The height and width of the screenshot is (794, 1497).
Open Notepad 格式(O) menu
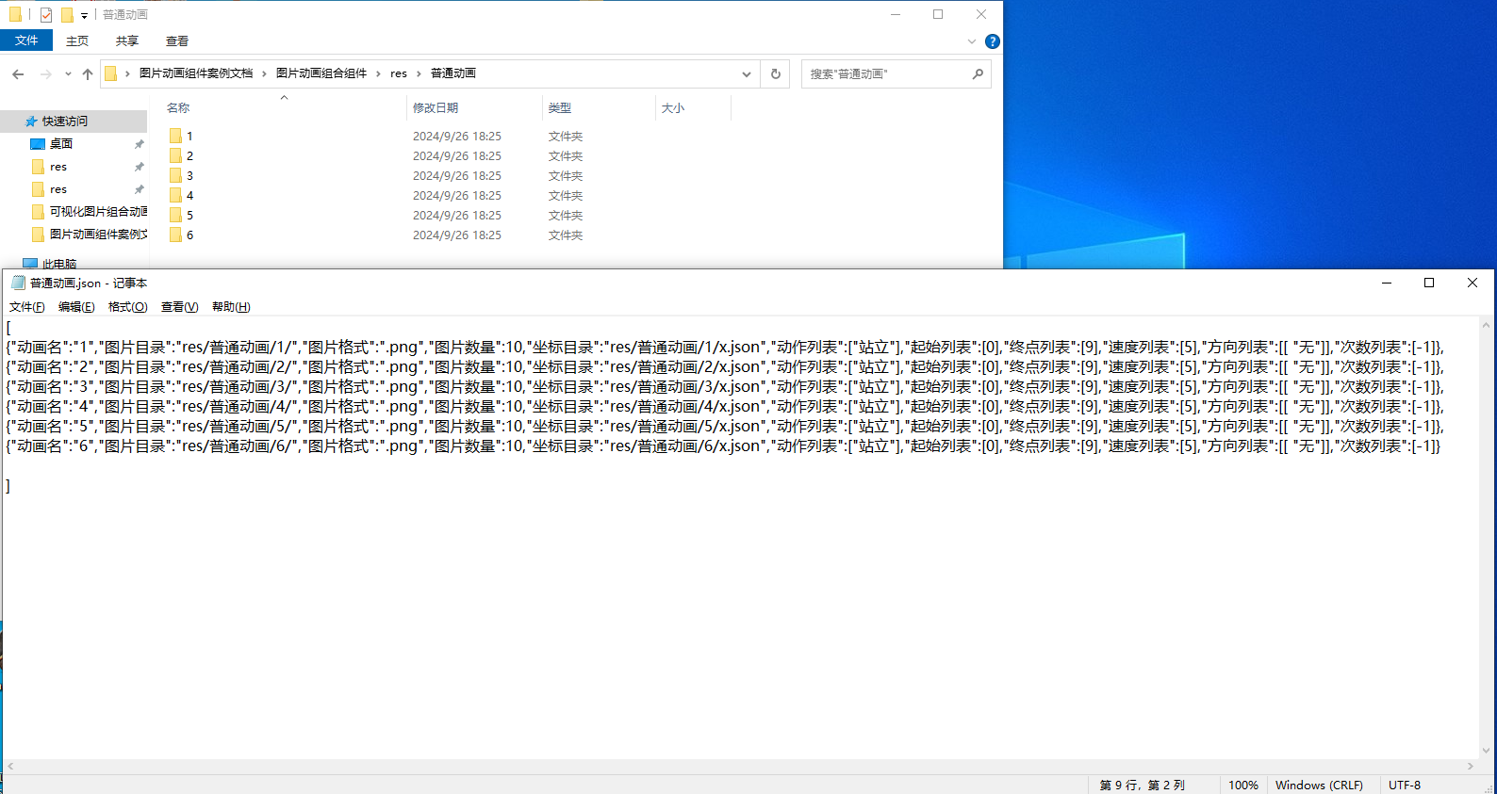tap(128, 307)
